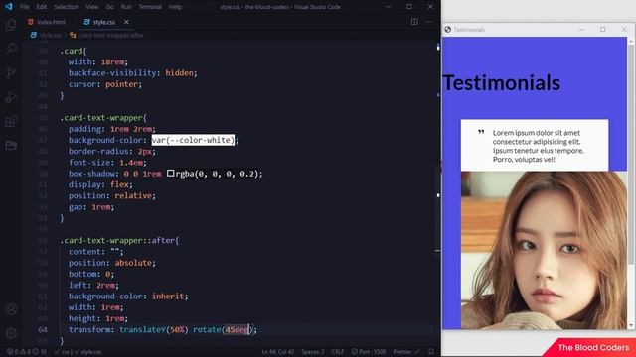Click 'translateY(50%)' in transform line

coord(154,329)
